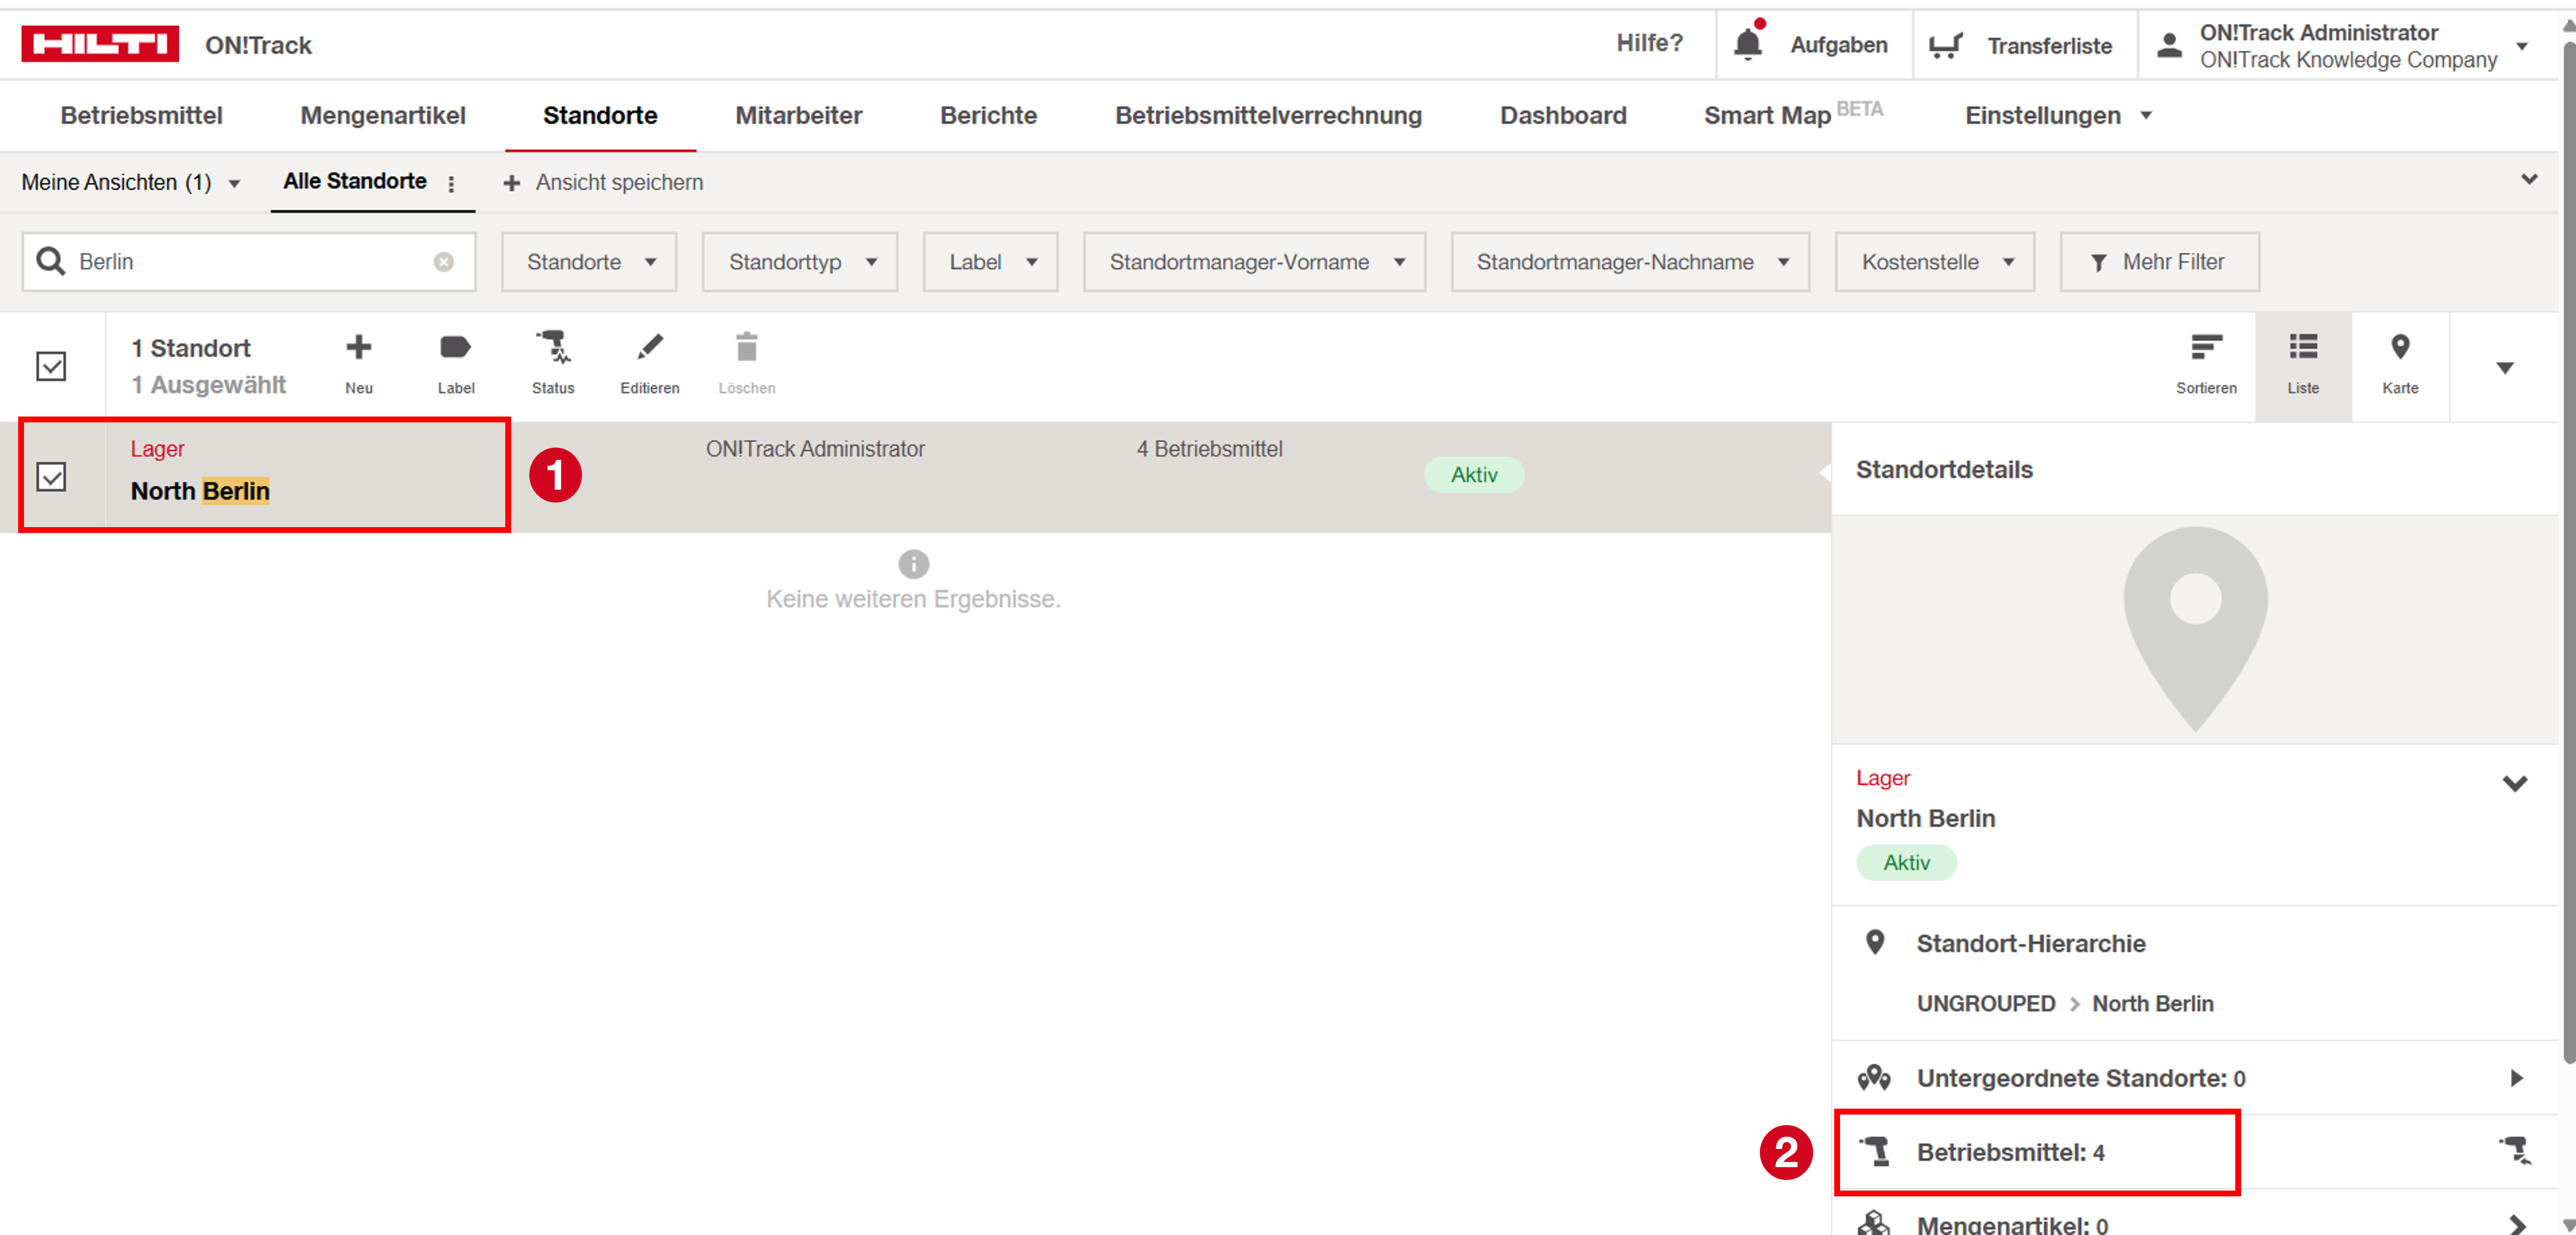Click the Standort-Hierarchie pin icon
The height and width of the screenshot is (1235, 2576).
coord(1875,942)
